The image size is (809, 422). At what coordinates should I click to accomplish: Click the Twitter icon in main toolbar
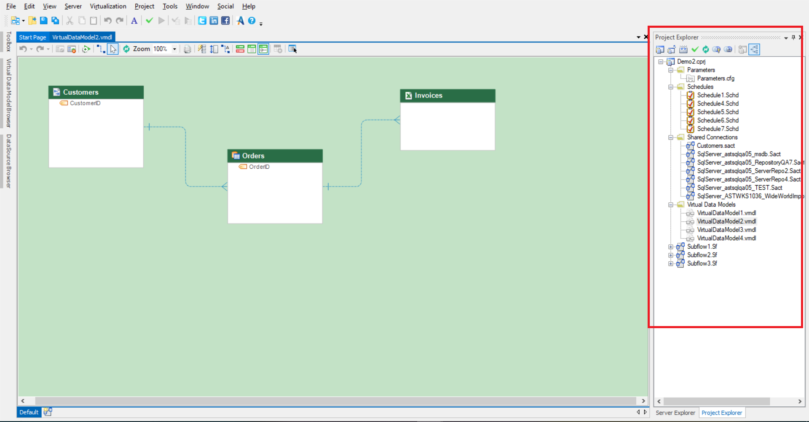point(202,21)
